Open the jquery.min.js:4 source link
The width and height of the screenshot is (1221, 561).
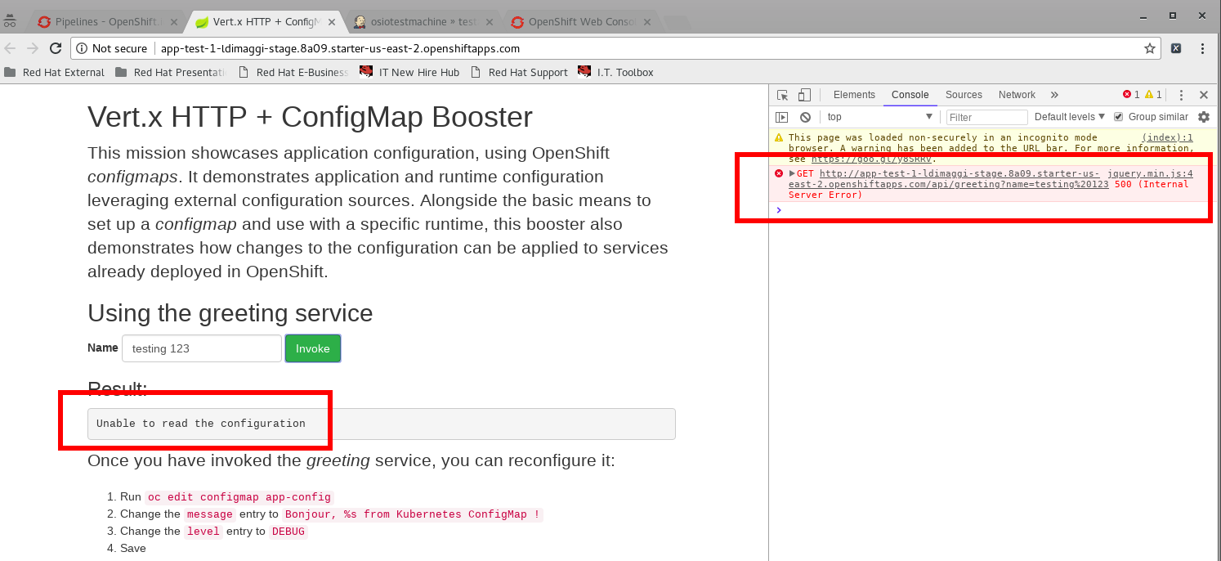coord(1150,173)
